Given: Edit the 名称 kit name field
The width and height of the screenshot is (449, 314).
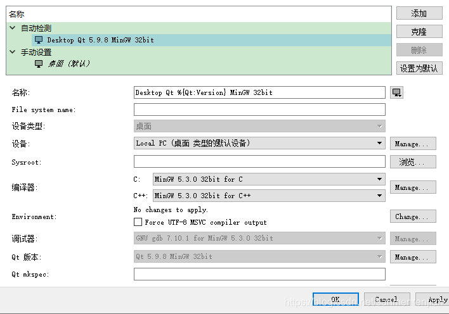Looking at the screenshot, I should tap(259, 92).
